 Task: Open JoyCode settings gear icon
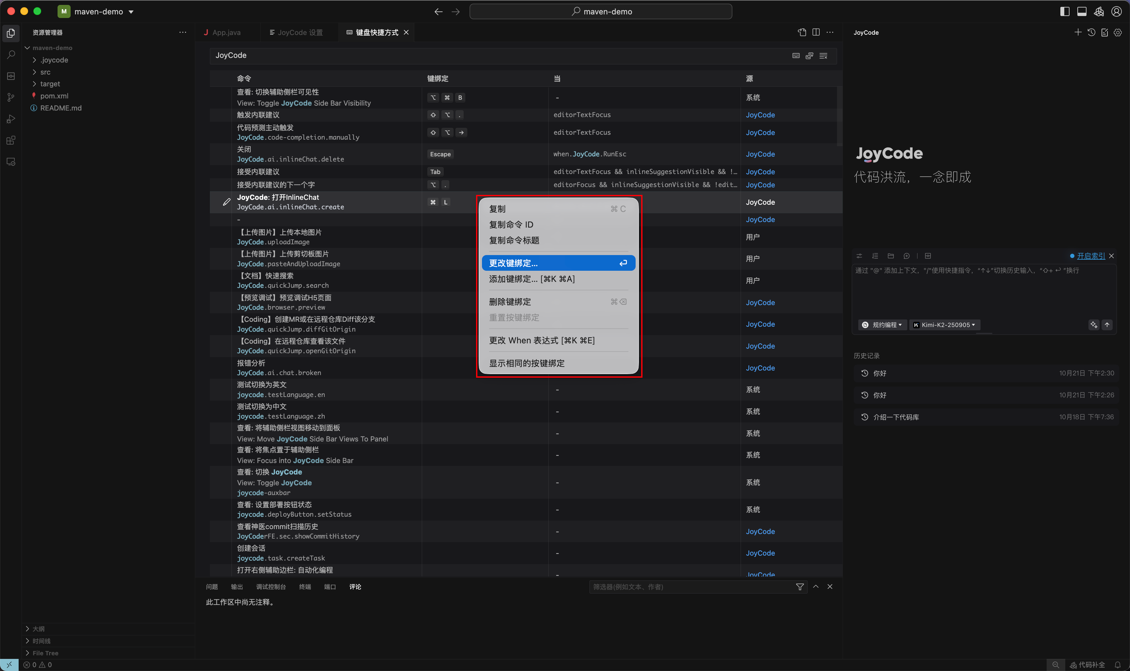coord(1118,32)
